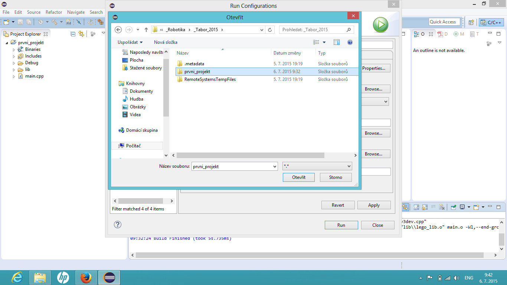Toggle the preview pane icon

[x=337, y=42]
